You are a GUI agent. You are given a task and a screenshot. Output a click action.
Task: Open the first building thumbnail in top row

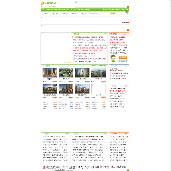(x=50, y=73)
